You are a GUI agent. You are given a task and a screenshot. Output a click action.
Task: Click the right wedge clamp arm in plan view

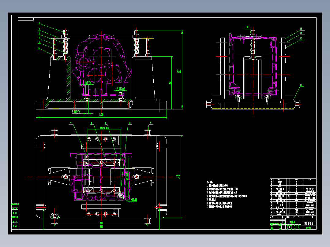point(142,177)
